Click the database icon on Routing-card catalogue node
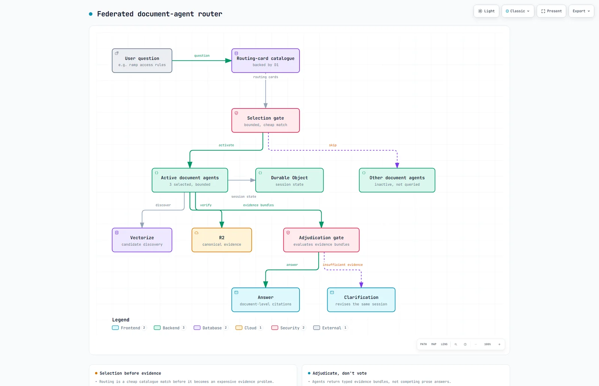This screenshot has width=599, height=386. (236, 53)
